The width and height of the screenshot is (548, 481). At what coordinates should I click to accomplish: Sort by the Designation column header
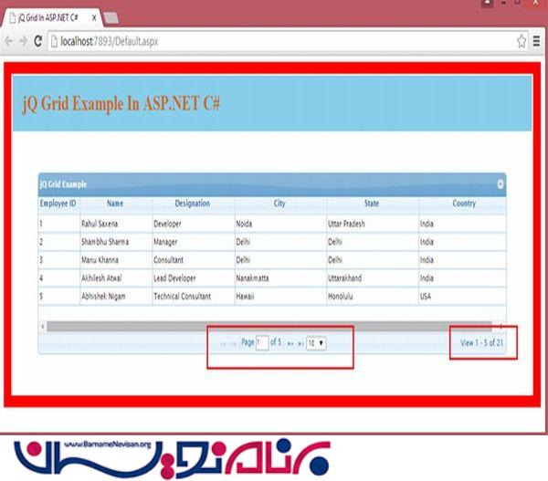click(192, 204)
